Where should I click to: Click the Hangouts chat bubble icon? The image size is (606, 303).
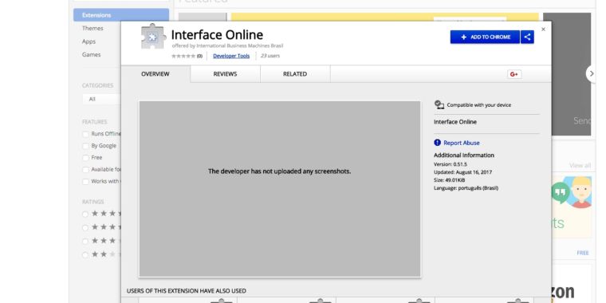(561, 193)
